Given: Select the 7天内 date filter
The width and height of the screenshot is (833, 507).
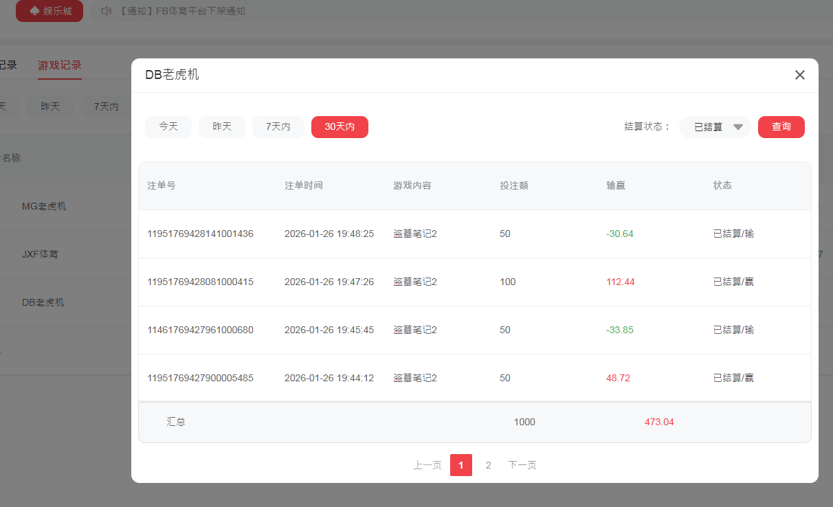Looking at the screenshot, I should pos(278,126).
